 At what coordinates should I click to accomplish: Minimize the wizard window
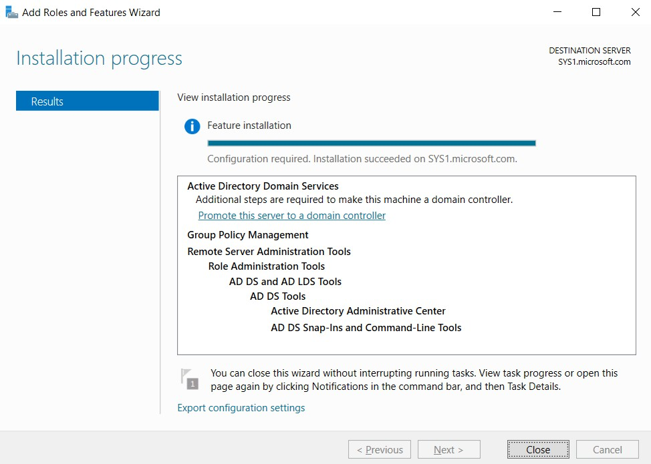tap(557, 12)
